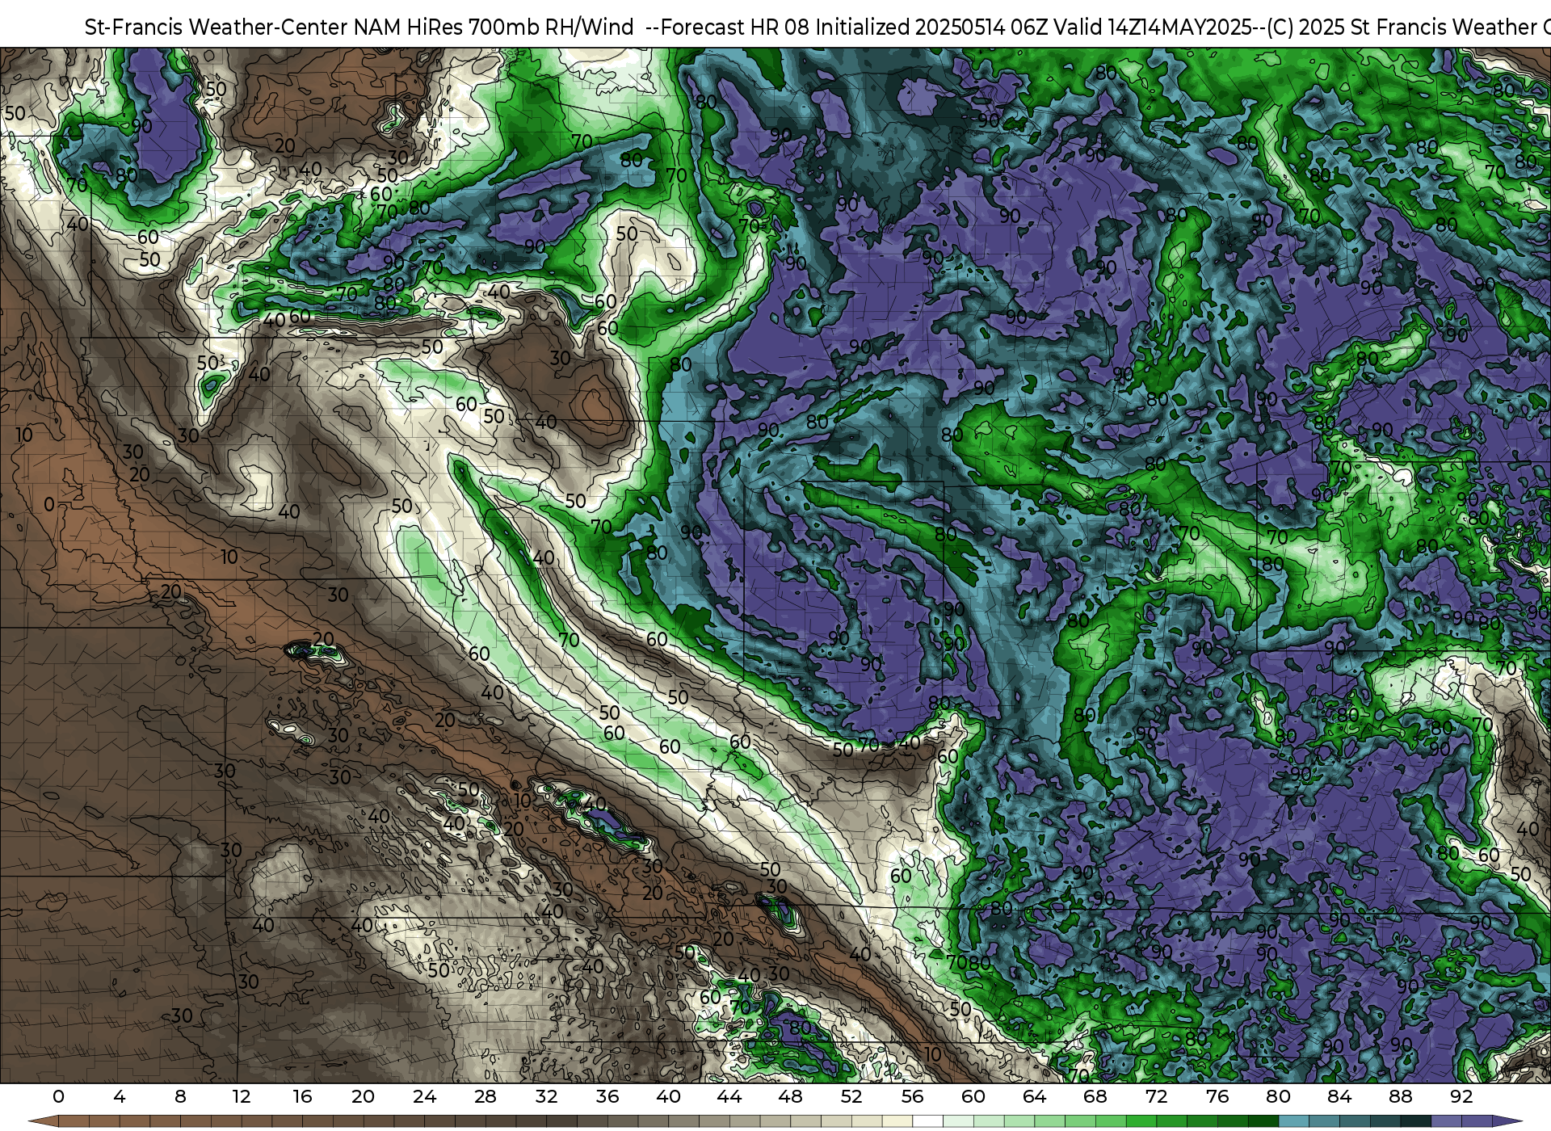
Task: Click colorbar tick label "88"
Action: coord(1400,1097)
